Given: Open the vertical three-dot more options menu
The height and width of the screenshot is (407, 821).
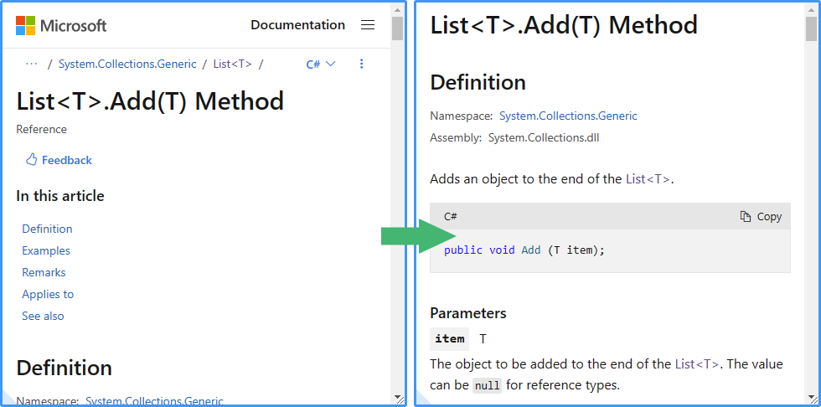Looking at the screenshot, I should click(361, 64).
